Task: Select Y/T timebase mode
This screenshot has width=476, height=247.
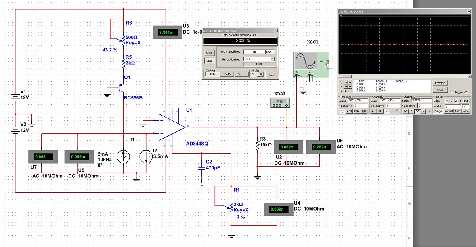Action: tap(343, 111)
